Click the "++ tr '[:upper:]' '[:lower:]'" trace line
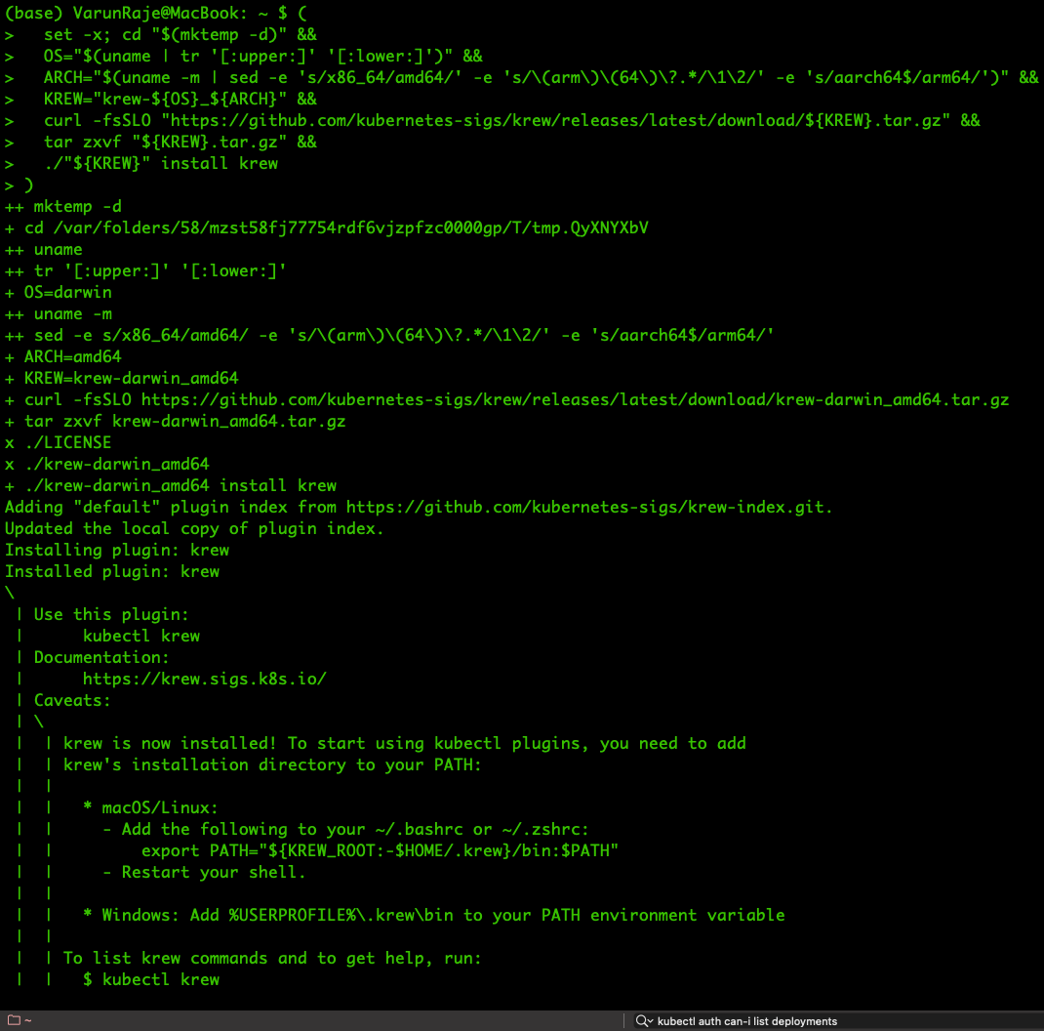 click(x=145, y=270)
